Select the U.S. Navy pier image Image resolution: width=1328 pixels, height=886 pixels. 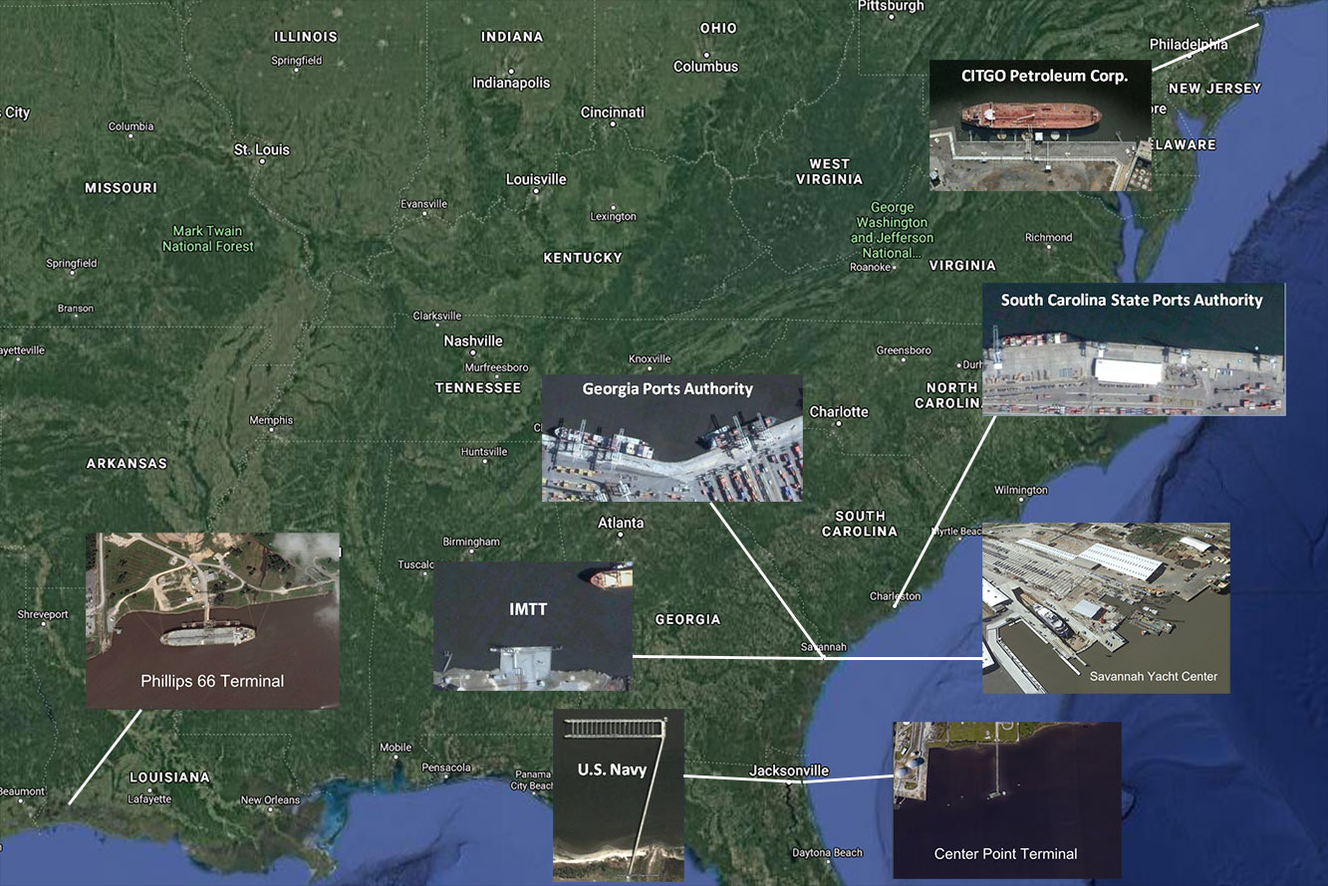coord(619,794)
